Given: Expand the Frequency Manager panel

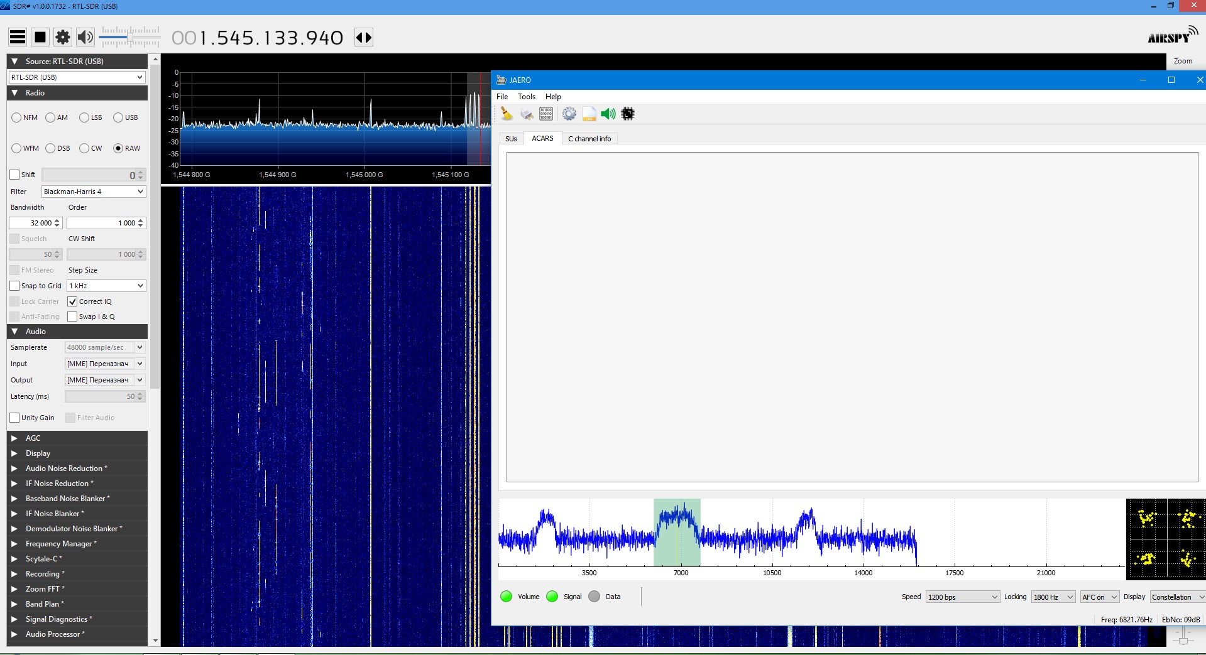Looking at the screenshot, I should (x=77, y=544).
